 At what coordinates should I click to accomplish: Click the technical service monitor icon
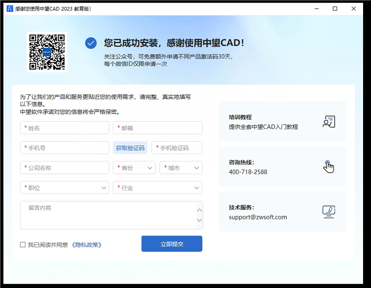[x=329, y=212]
